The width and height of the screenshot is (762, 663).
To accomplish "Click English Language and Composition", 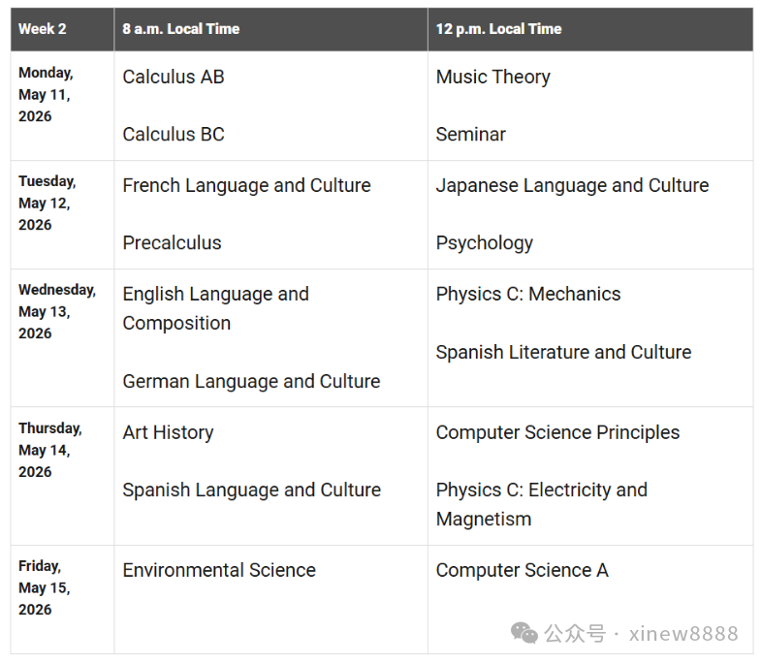I will tap(215, 308).
